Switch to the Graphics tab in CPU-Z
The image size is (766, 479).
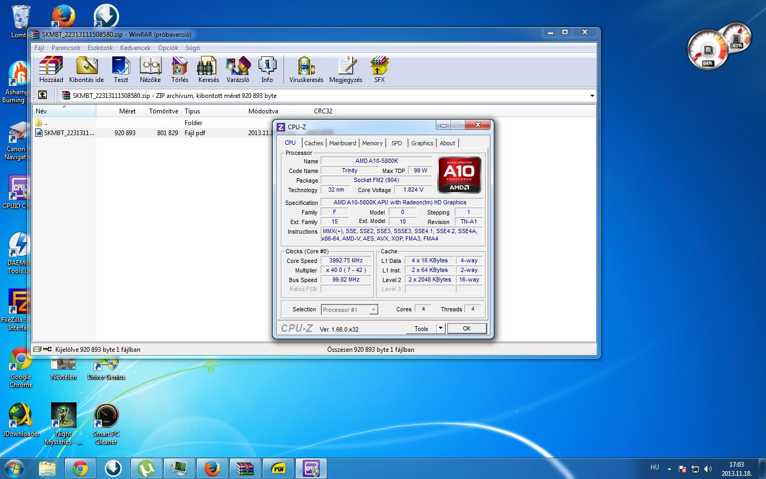tap(422, 143)
